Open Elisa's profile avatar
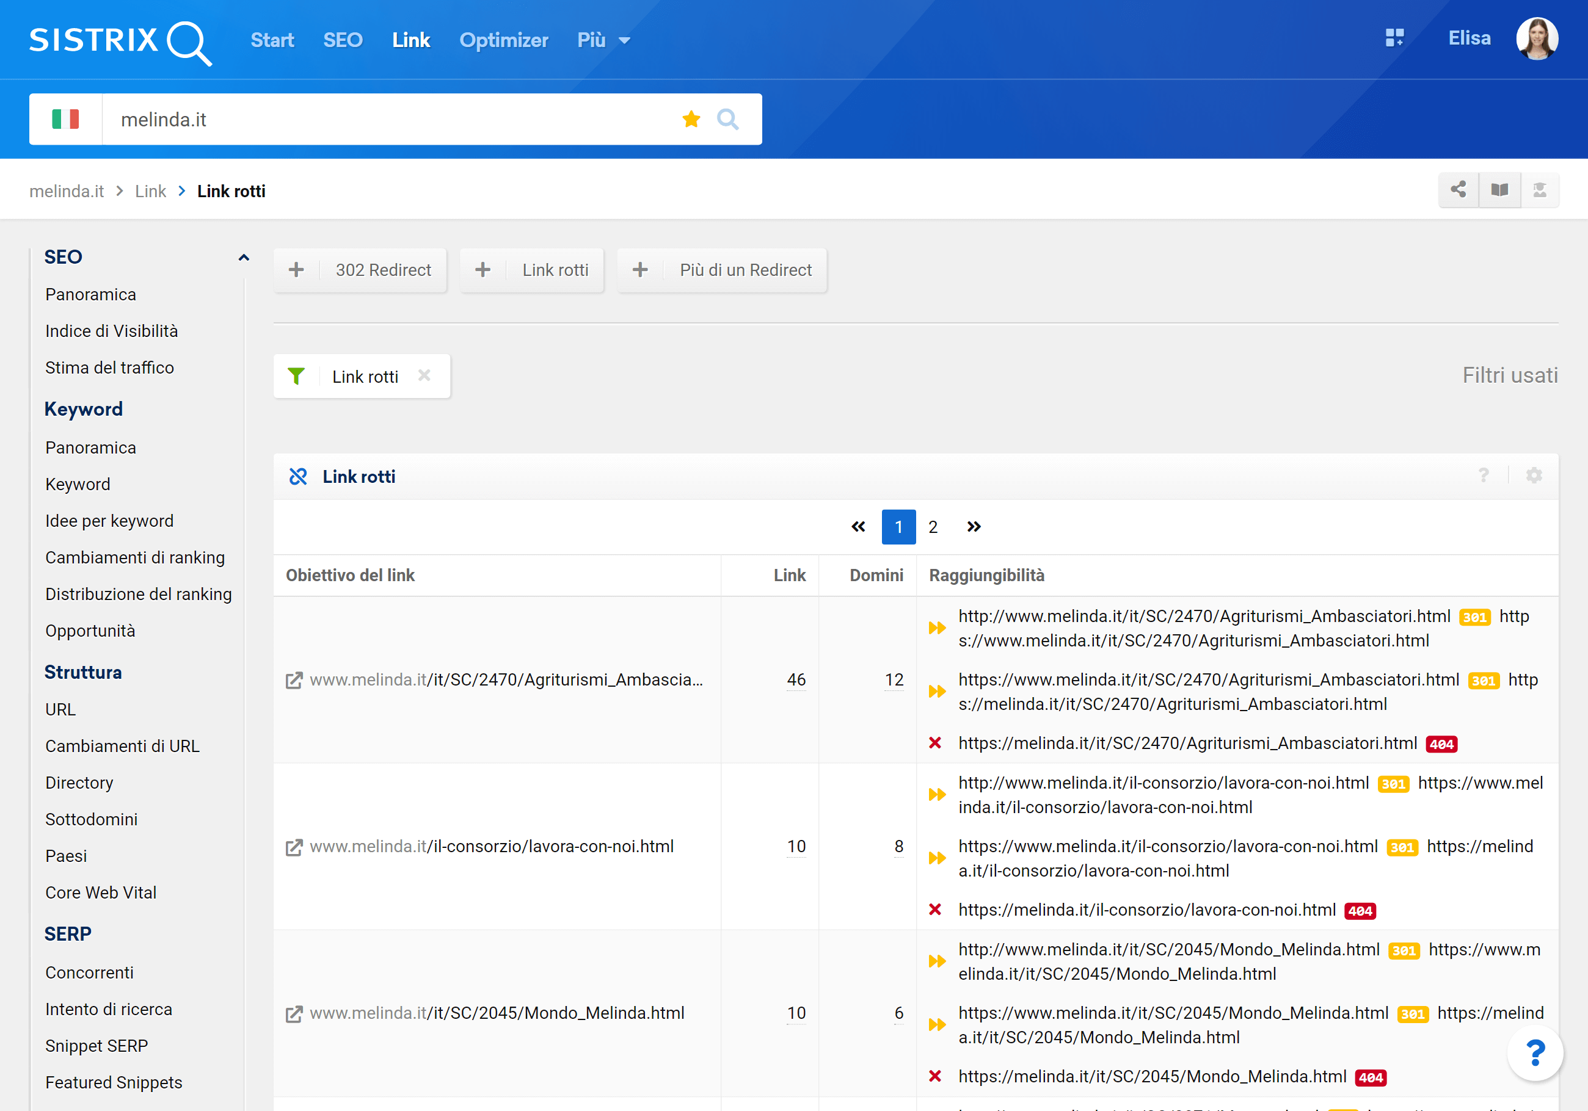The image size is (1588, 1111). [x=1537, y=38]
